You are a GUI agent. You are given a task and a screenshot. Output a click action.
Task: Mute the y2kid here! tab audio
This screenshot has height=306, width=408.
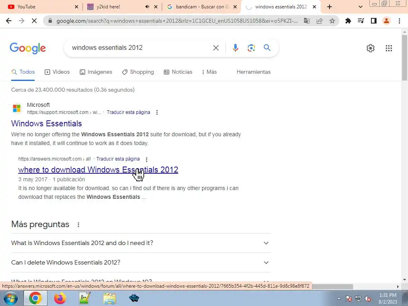pos(147,7)
